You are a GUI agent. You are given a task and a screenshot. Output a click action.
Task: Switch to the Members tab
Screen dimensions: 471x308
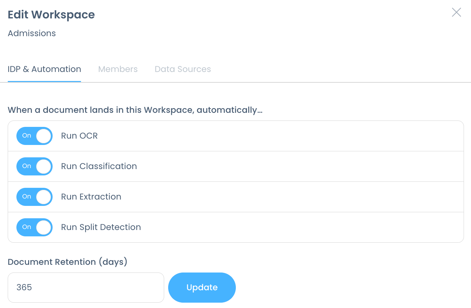pyautogui.click(x=118, y=69)
